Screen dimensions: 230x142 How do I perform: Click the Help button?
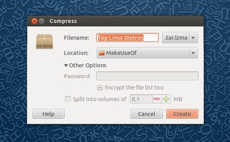48,114
